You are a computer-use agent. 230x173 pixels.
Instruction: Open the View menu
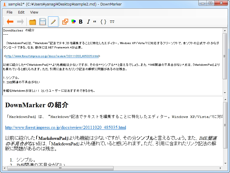tap(34, 12)
